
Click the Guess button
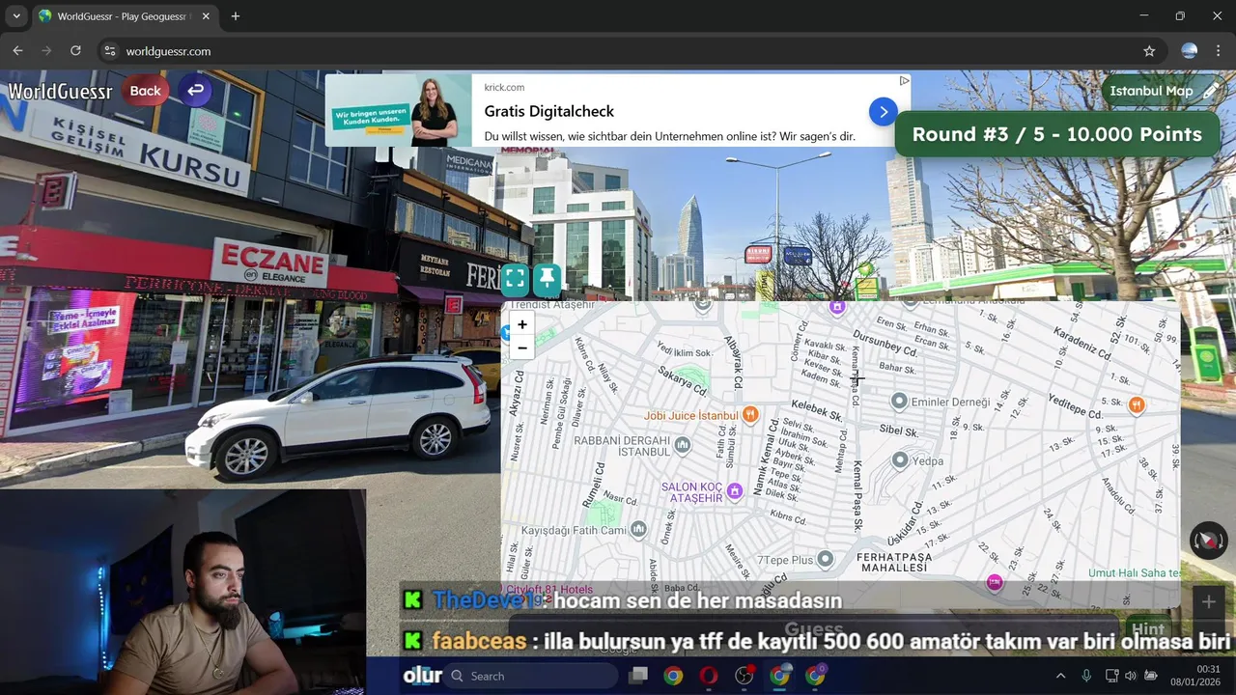tap(814, 629)
